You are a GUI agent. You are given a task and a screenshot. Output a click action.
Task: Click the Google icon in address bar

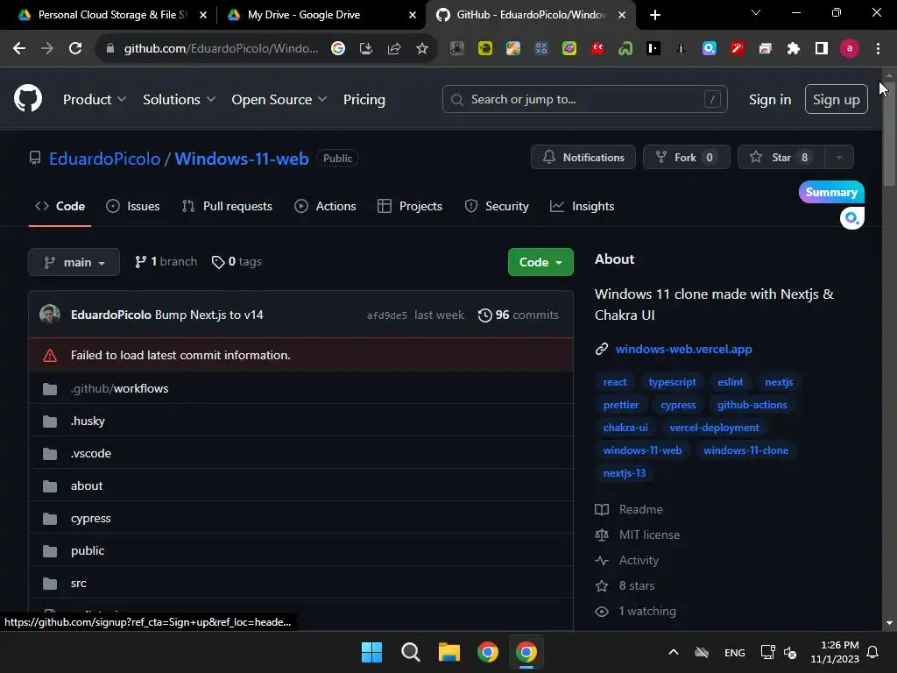pyautogui.click(x=338, y=49)
